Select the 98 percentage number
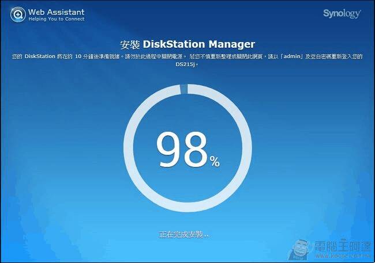The image size is (375, 263). click(182, 150)
